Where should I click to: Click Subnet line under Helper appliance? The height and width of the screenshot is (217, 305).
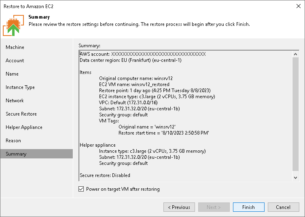click(140, 157)
